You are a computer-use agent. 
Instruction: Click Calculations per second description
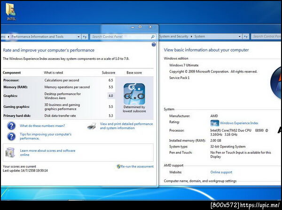pyautogui.click(x=62, y=80)
